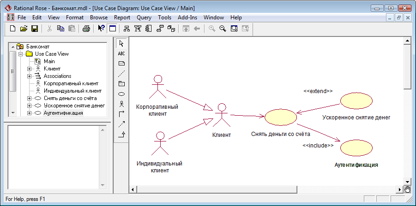Click the Fit In Window icon
416x206 pixels.
(234, 29)
